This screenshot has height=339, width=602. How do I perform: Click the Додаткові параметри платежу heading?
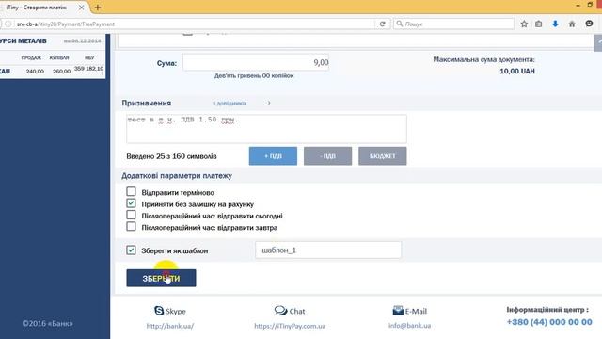point(177,176)
